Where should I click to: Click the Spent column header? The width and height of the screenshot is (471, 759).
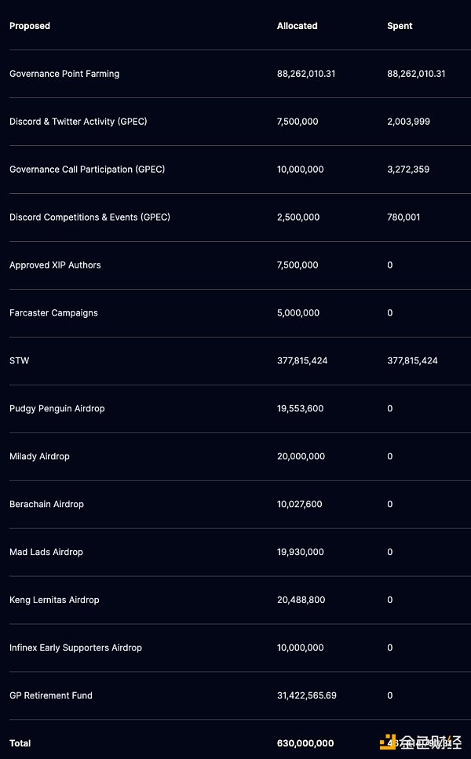[x=400, y=26]
